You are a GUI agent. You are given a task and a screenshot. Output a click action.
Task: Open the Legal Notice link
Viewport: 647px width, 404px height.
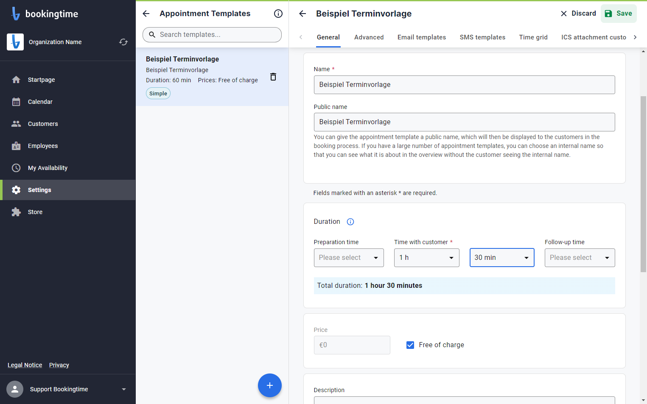pyautogui.click(x=25, y=365)
